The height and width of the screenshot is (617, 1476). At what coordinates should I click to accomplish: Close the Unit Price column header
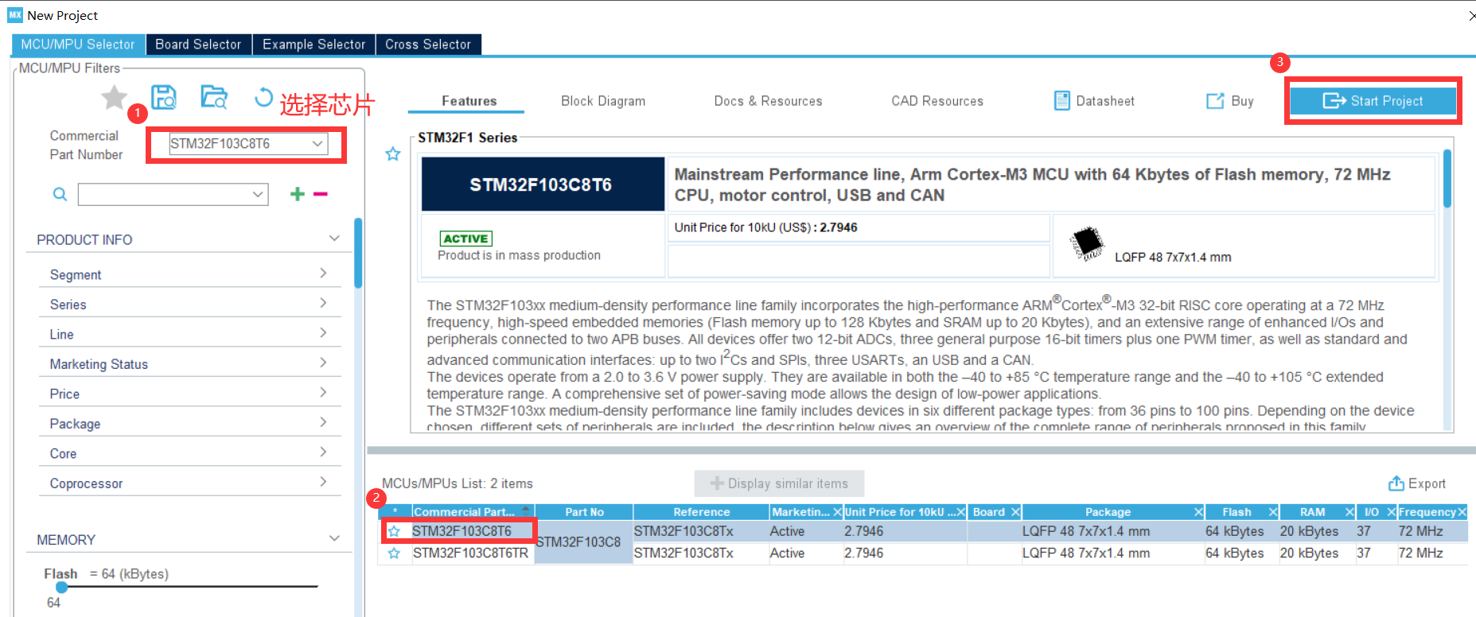pos(961,512)
